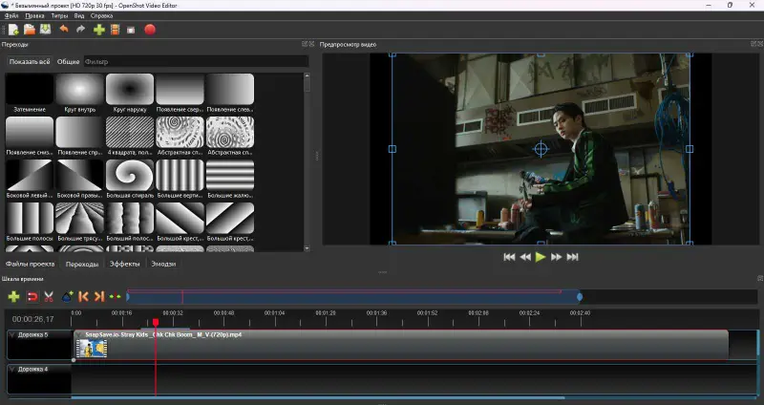Rewind the video preview
764x405 pixels.
pyautogui.click(x=525, y=257)
